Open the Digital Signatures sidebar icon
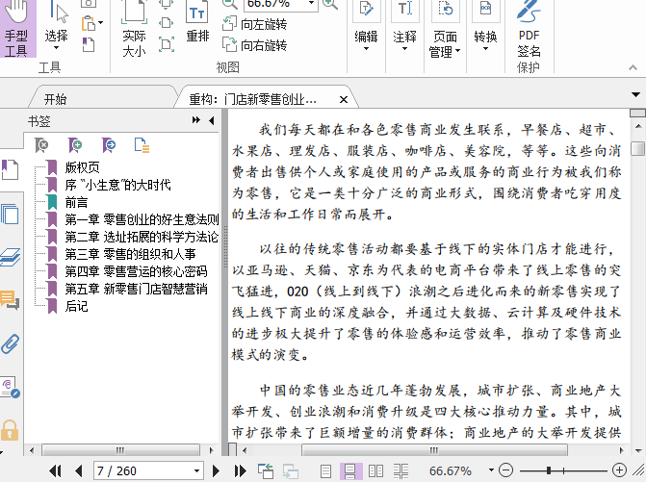Viewport: 646px width, 482px height. pos(10,388)
